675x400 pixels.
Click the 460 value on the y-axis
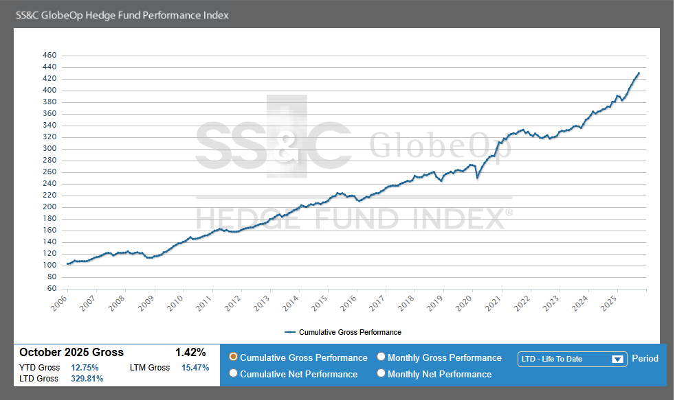[x=49, y=56]
